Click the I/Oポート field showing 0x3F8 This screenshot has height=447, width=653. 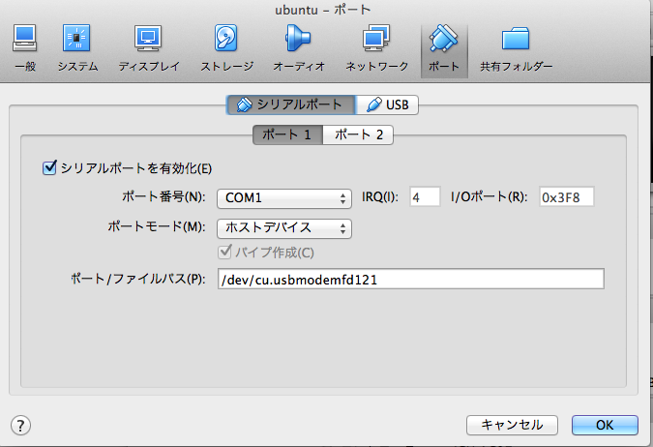pyautogui.click(x=567, y=196)
